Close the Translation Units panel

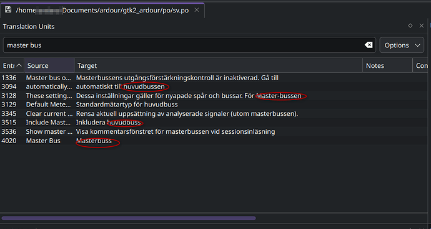point(422,26)
